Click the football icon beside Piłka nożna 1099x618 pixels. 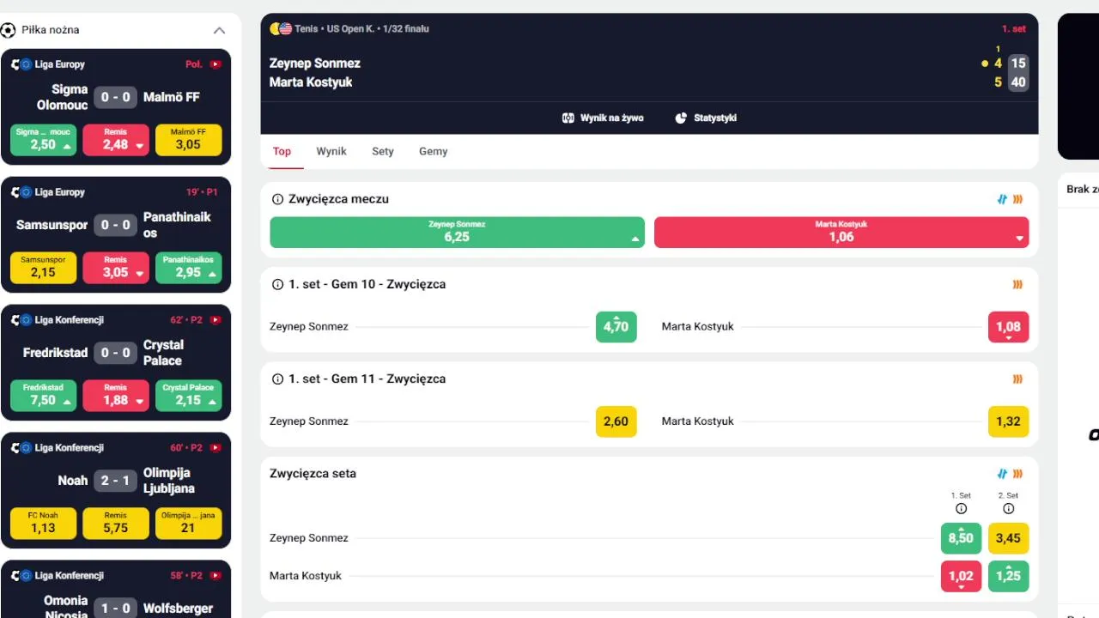click(8, 30)
